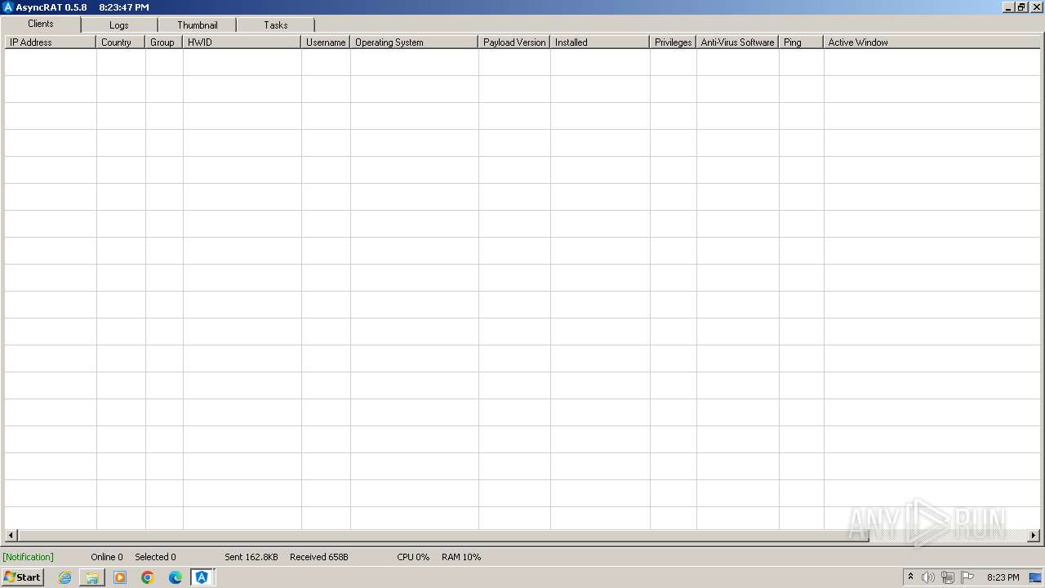Sort by IP Address column header
The height and width of the screenshot is (588, 1045).
(x=51, y=42)
